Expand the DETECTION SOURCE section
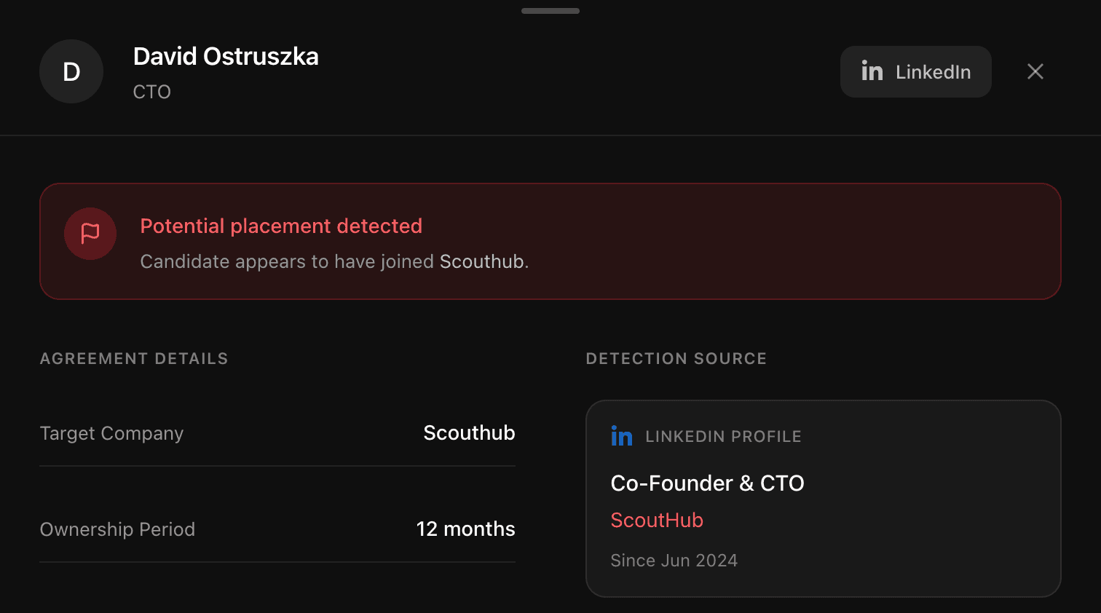The width and height of the screenshot is (1101, 613). click(x=676, y=358)
